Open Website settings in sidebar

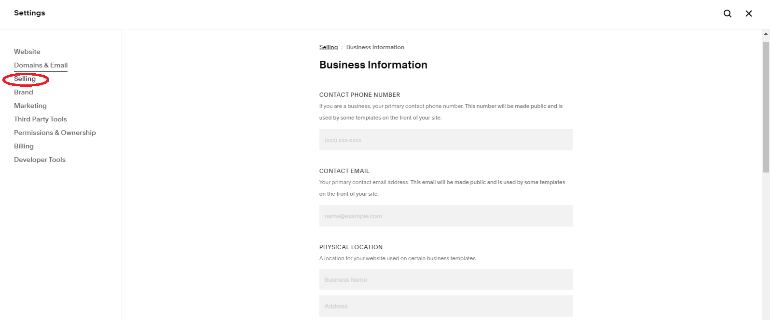click(27, 52)
